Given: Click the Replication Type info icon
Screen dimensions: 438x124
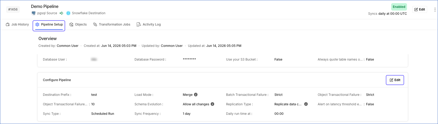Looking at the screenshot, I should [x=306, y=104].
